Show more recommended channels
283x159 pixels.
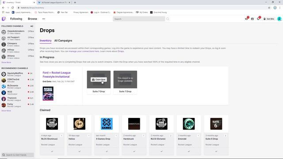[x=6, y=111]
